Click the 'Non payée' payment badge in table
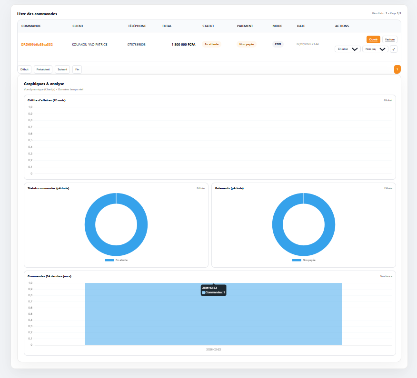The image size is (417, 378). pos(247,44)
